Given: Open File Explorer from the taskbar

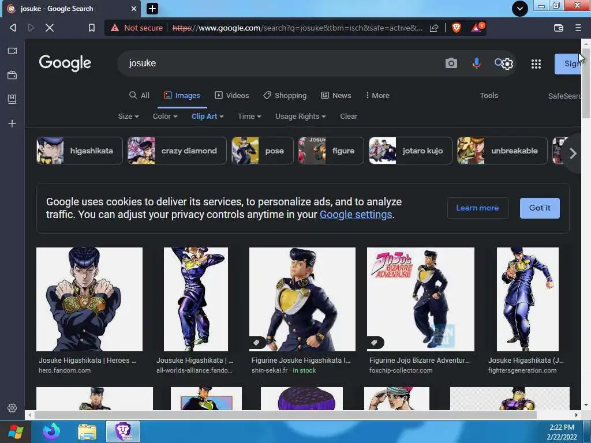Looking at the screenshot, I should [87, 431].
